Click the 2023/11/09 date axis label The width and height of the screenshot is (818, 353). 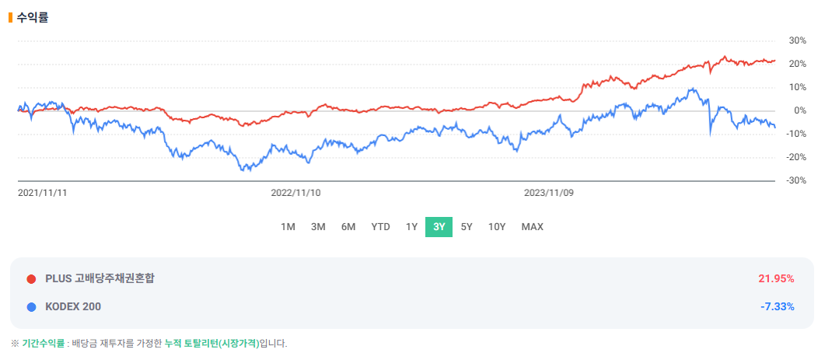[549, 192]
